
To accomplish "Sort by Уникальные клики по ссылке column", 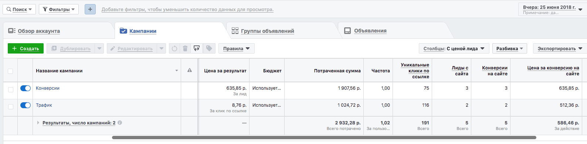I will pos(415,71).
